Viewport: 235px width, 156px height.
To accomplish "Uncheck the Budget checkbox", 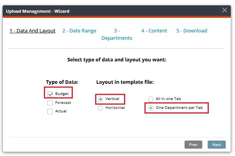I will [50, 94].
